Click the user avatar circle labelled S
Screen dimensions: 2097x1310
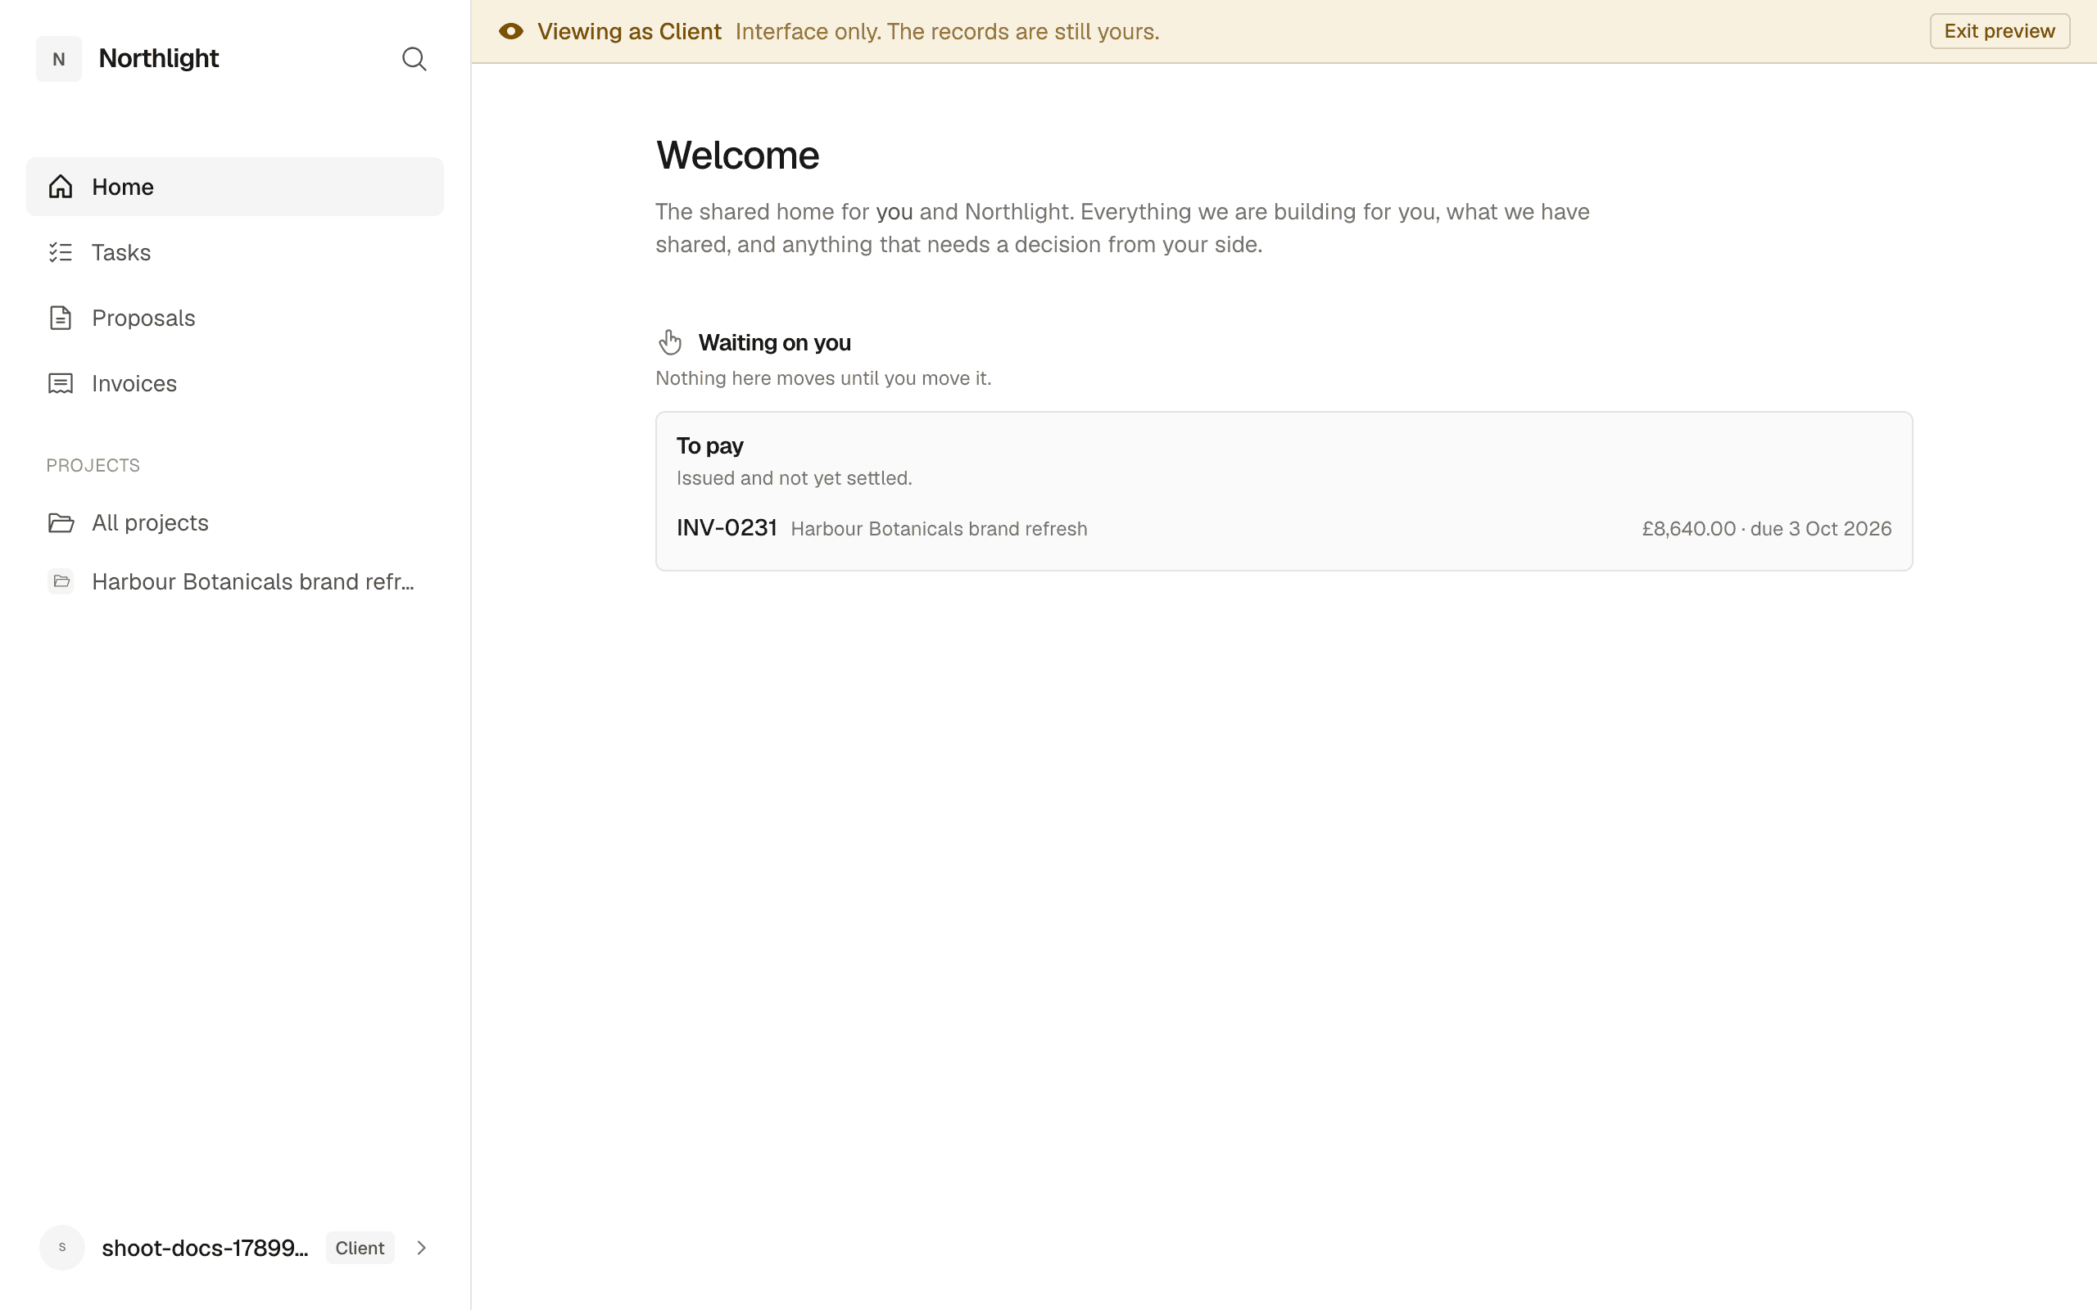point(62,1248)
